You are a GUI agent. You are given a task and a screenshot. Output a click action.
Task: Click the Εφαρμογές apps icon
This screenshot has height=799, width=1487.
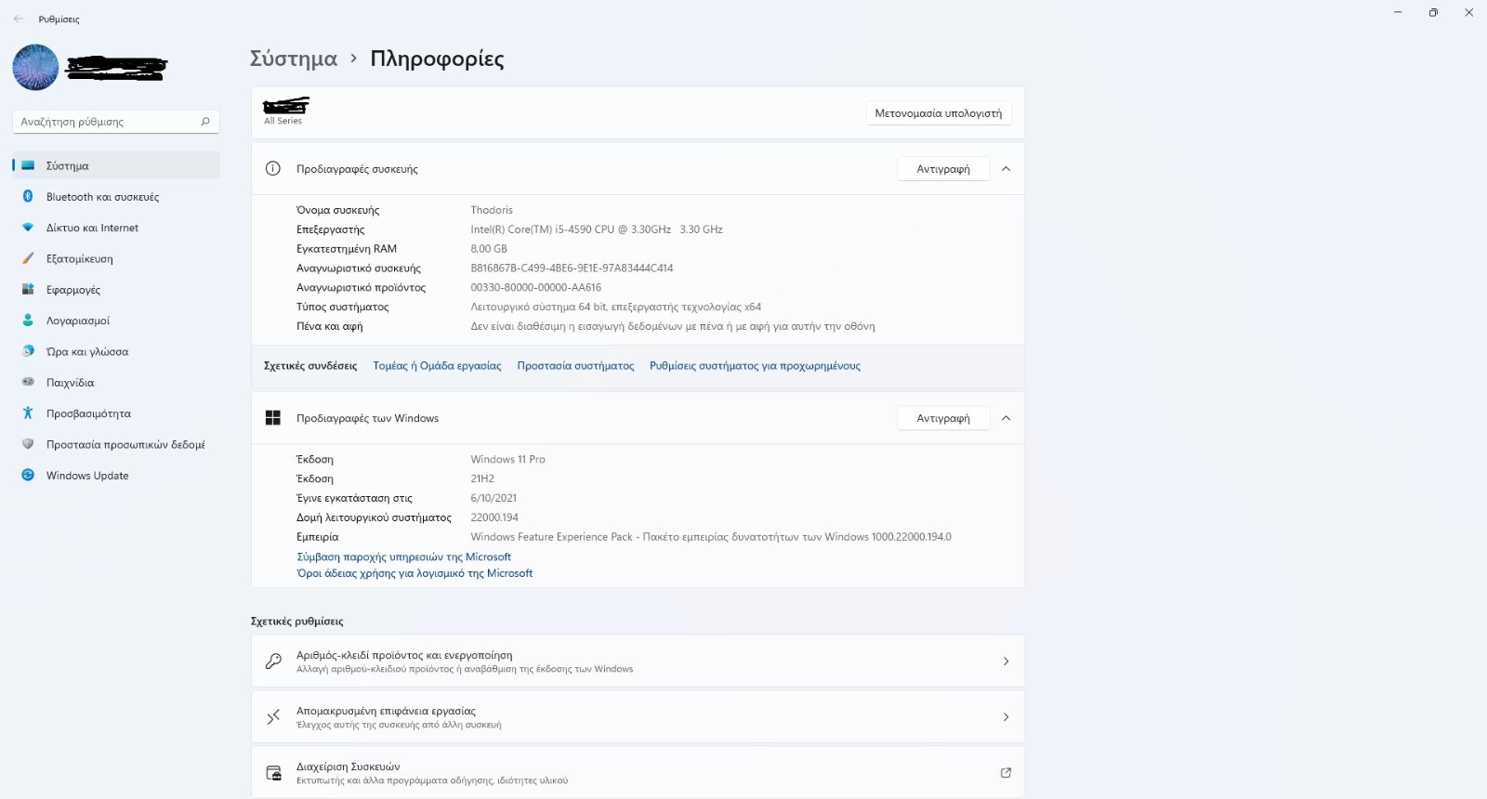28,289
